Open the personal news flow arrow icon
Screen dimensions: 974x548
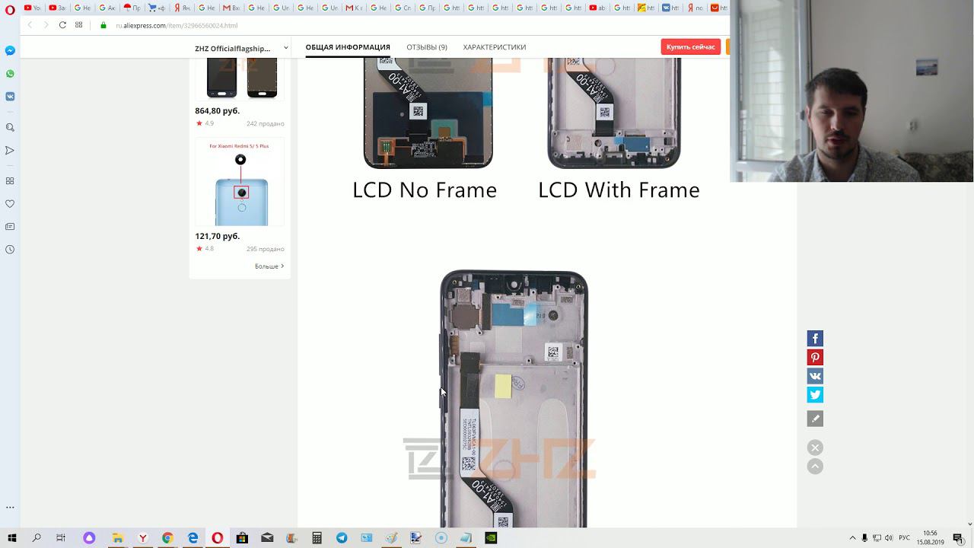point(10,151)
